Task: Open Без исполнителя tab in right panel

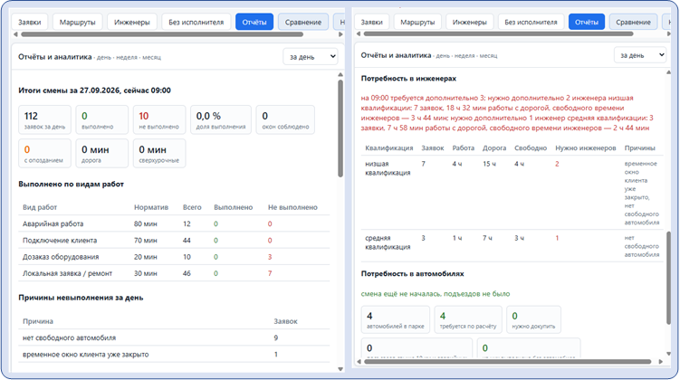Action: [531, 22]
